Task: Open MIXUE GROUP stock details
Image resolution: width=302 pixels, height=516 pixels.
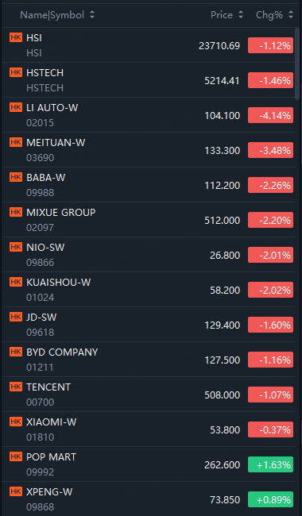Action: coord(148,219)
